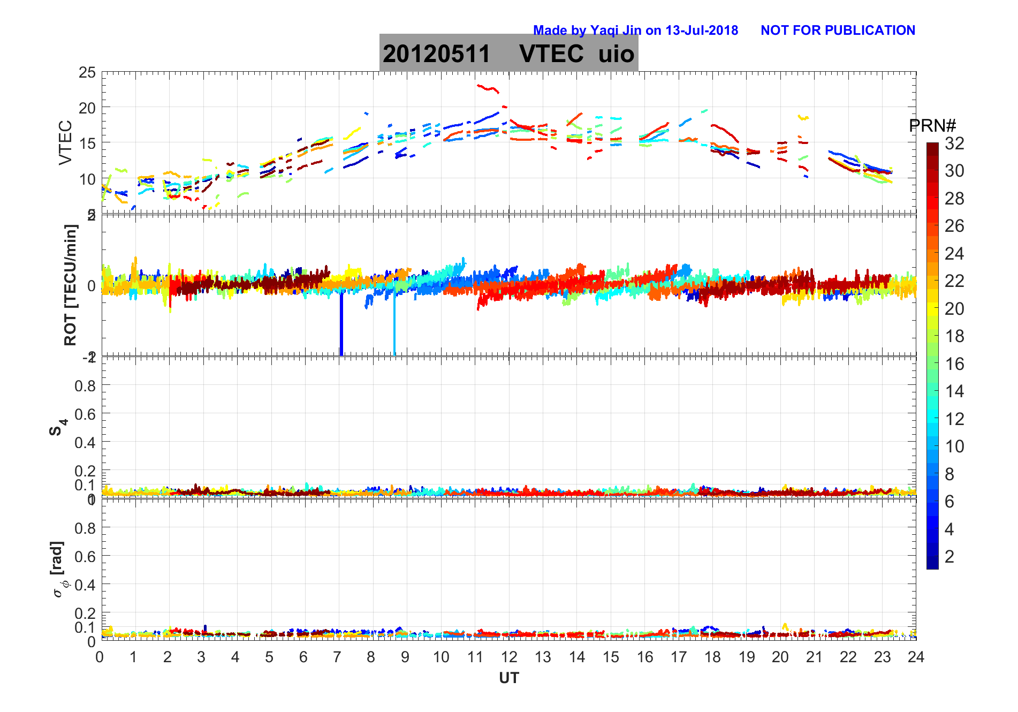Select the S4 axis tick label "0.4"

tap(85, 442)
